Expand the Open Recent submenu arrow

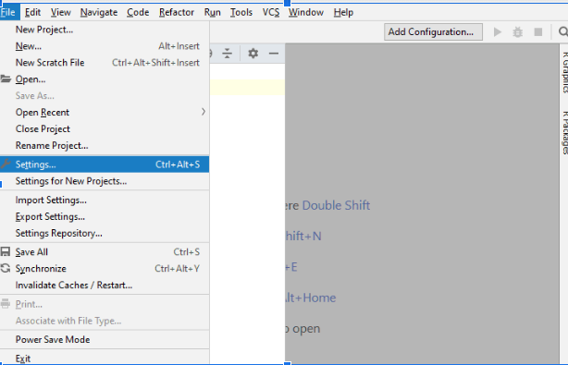point(204,112)
